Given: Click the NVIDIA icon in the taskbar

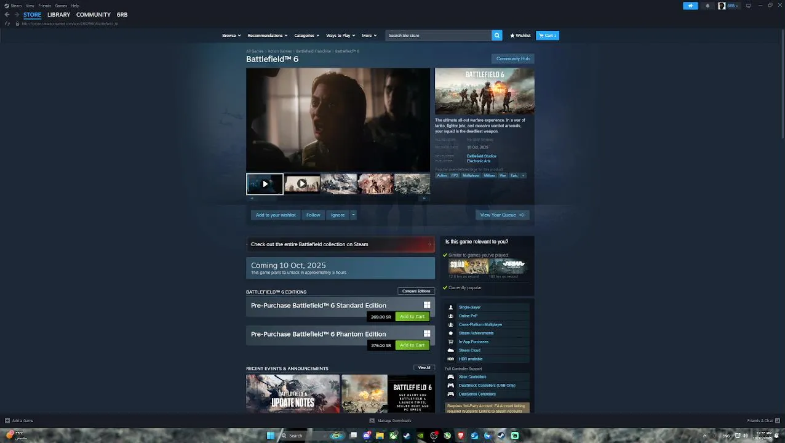Looking at the screenshot, I should (x=420, y=436).
